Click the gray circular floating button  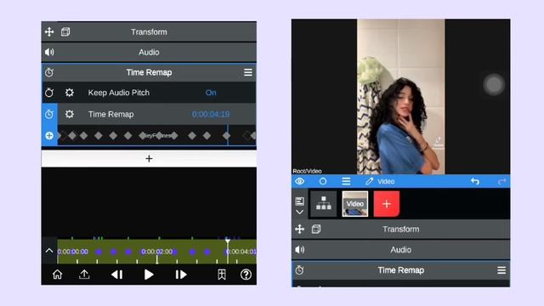[494, 84]
